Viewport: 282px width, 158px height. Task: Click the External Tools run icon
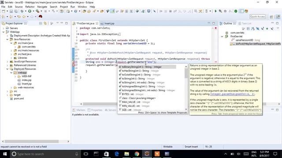[x=37, y=11]
